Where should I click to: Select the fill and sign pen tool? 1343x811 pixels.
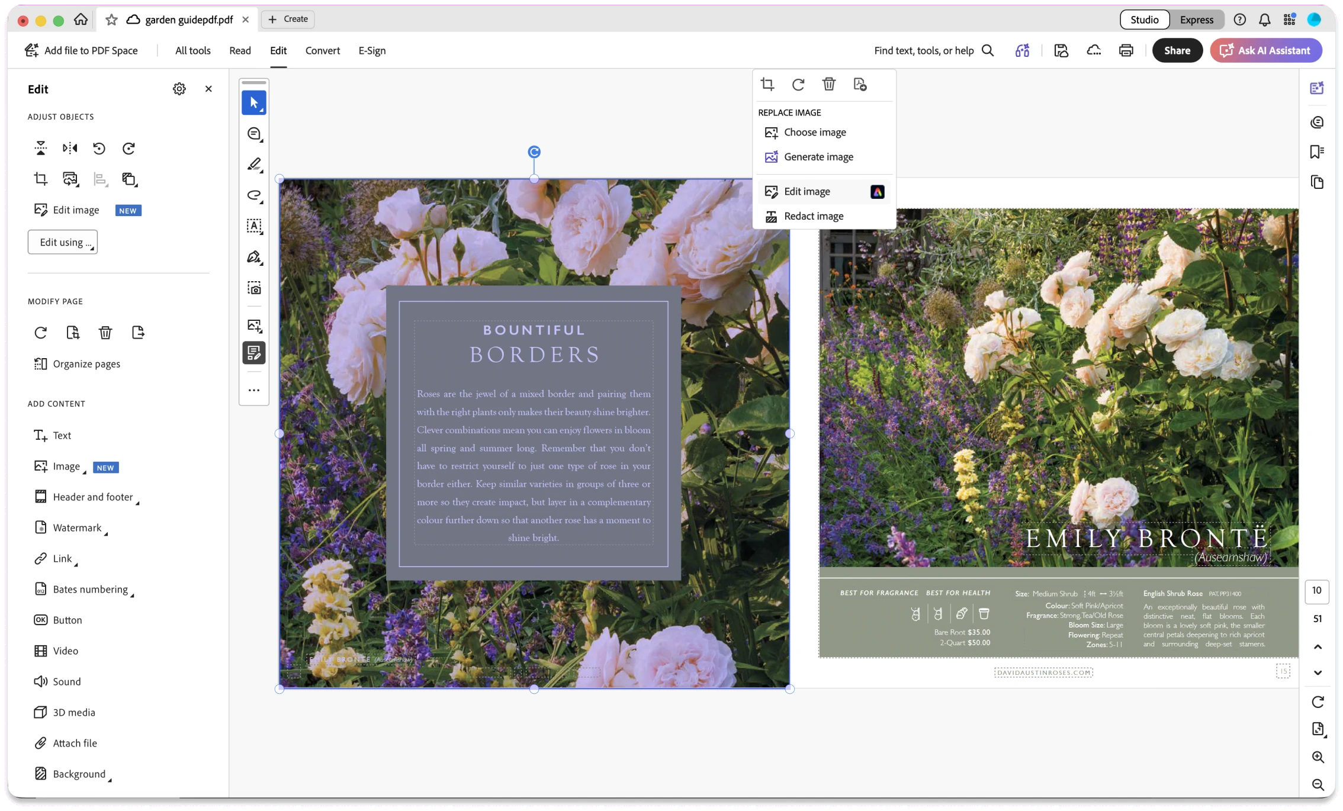pos(254,257)
